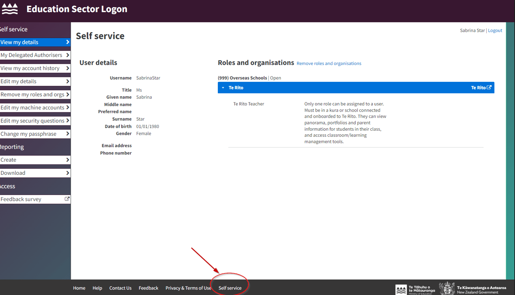Click the Feedback survey external link icon

(67, 199)
